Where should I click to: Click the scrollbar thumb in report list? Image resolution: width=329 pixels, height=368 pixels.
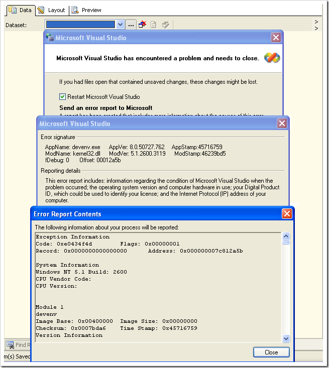(286, 242)
